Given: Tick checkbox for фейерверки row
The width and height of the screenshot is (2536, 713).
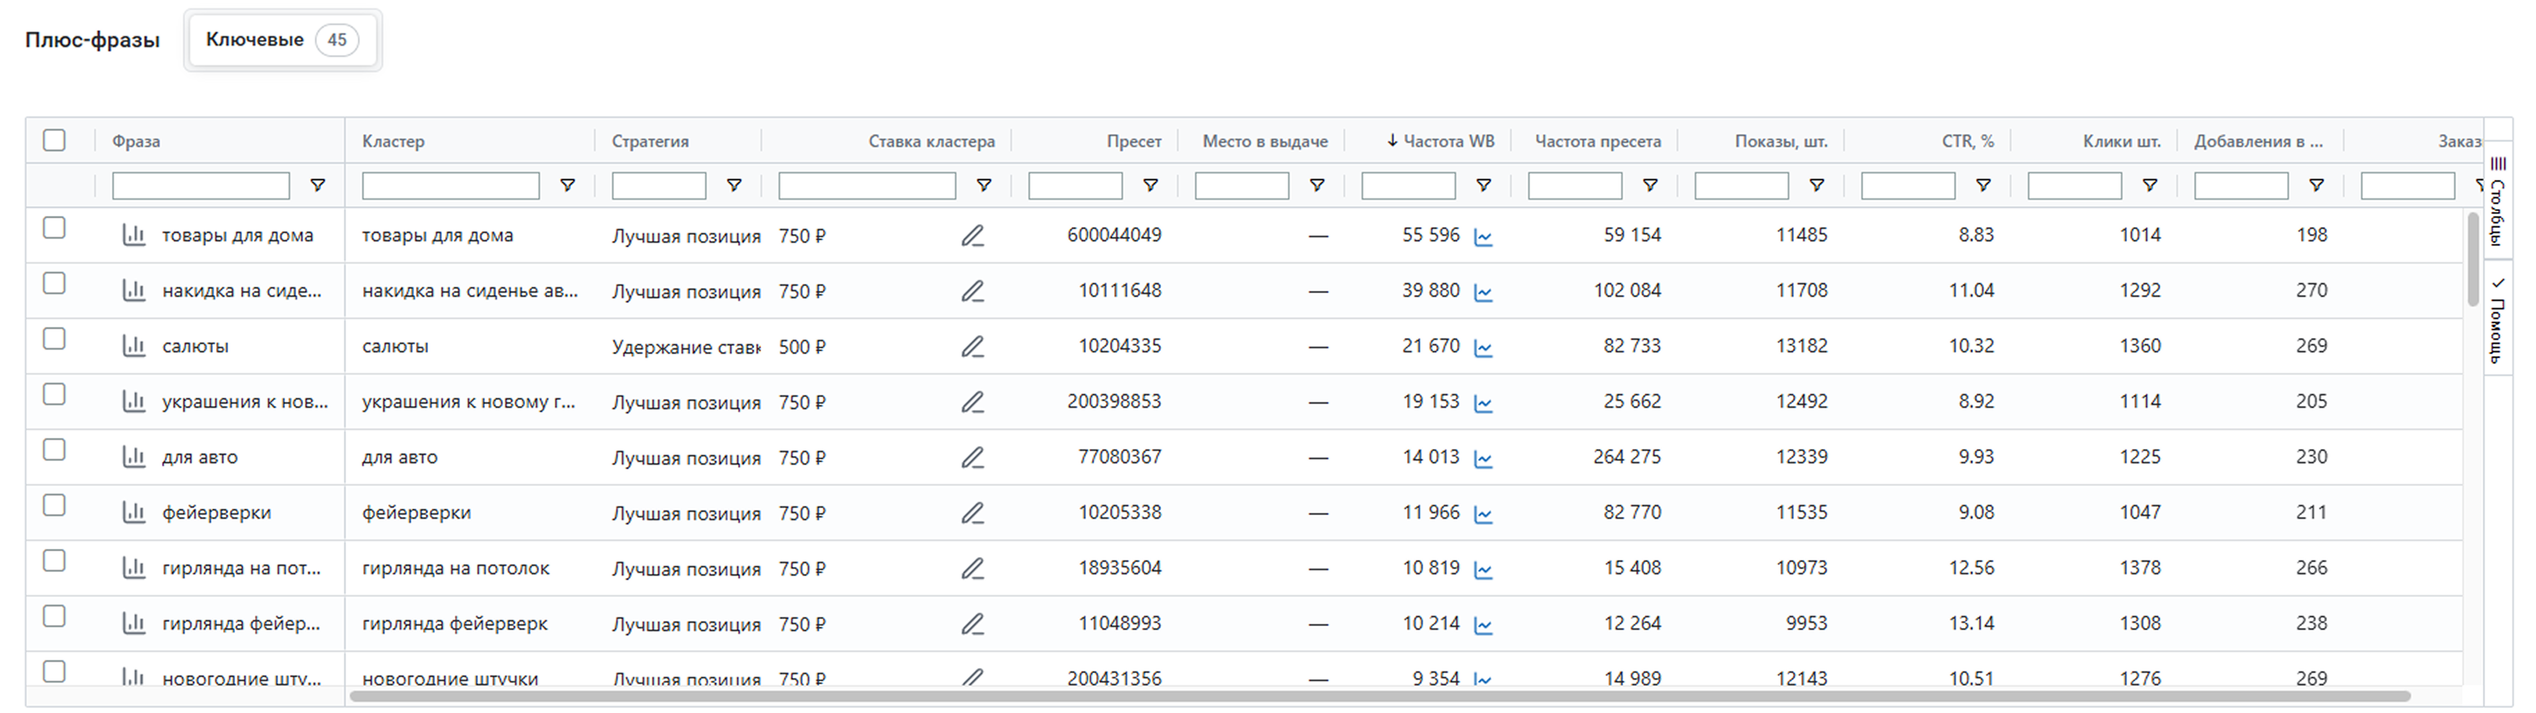Looking at the screenshot, I should (x=54, y=506).
